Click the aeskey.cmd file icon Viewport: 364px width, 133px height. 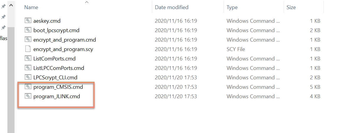tap(28, 21)
